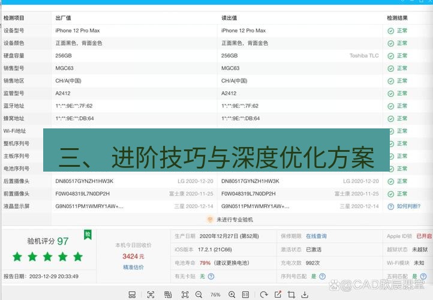Select the 读出值 256GB cell
Image resolution: width=433 pixels, height=300 pixels.
pyautogui.click(x=229, y=56)
